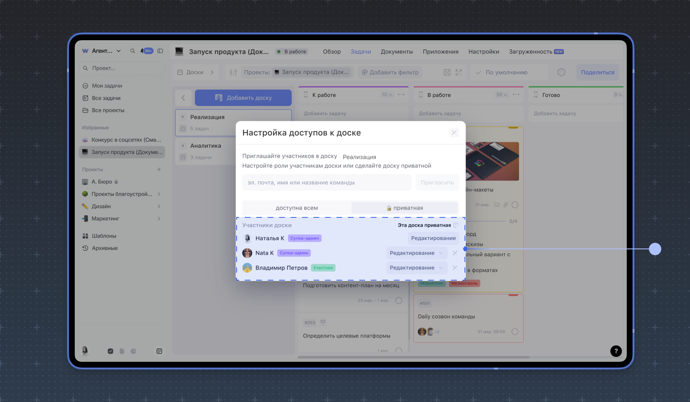Open the Обзор tab

point(331,52)
